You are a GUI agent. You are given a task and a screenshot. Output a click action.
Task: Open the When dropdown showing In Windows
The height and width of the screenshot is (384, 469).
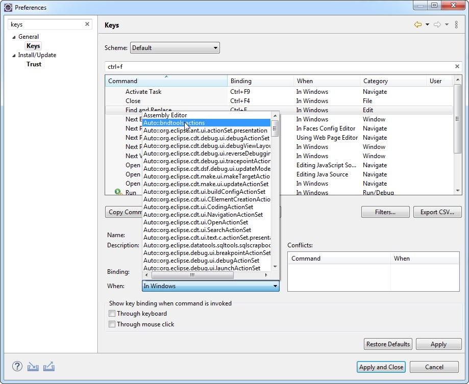coord(275,286)
